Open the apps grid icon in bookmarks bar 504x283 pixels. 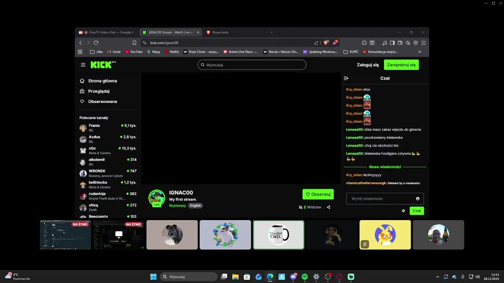click(80, 51)
